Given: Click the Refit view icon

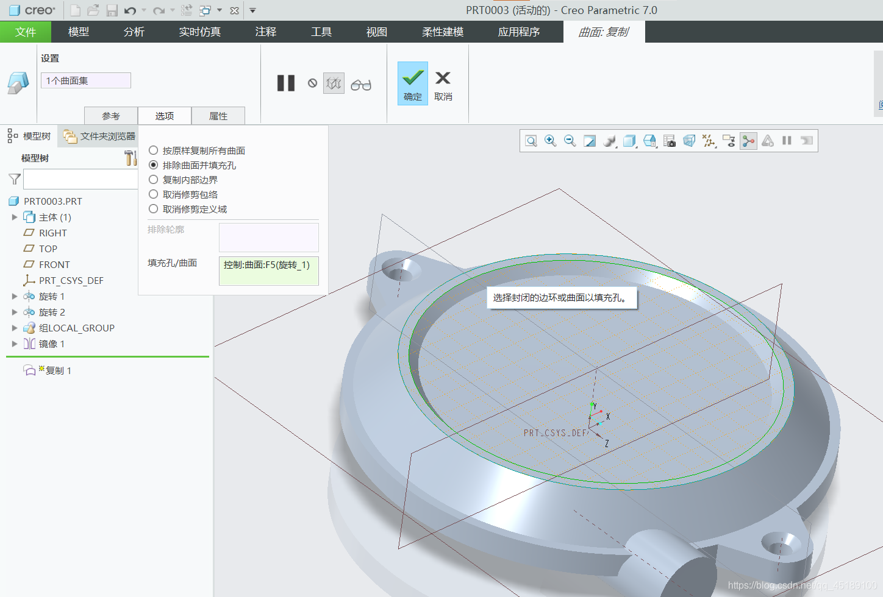Looking at the screenshot, I should pos(531,141).
